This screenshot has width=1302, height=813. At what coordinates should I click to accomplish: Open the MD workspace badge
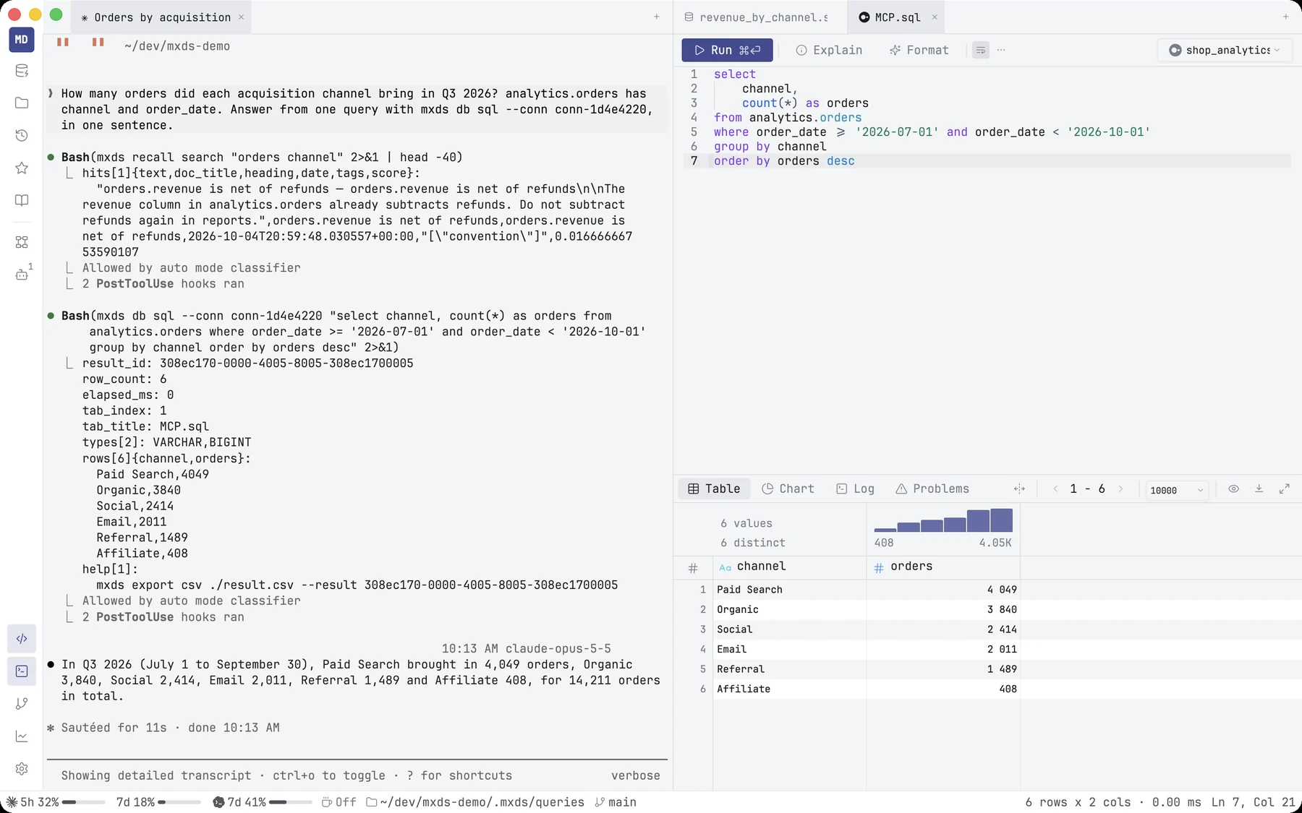click(22, 39)
